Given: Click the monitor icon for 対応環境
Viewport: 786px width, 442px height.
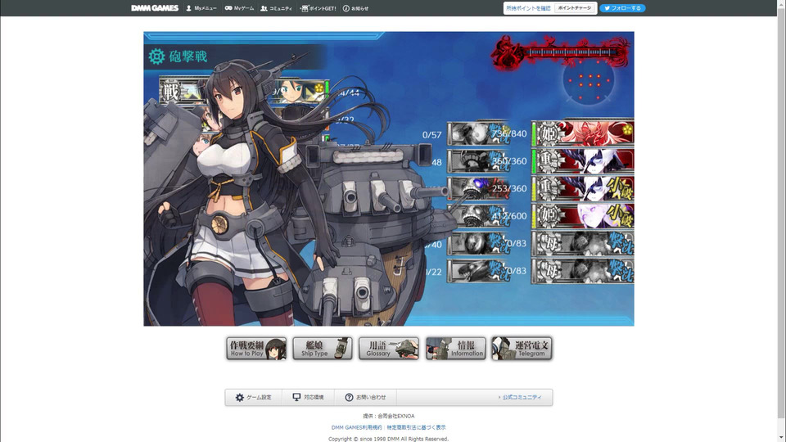Looking at the screenshot, I should (296, 397).
